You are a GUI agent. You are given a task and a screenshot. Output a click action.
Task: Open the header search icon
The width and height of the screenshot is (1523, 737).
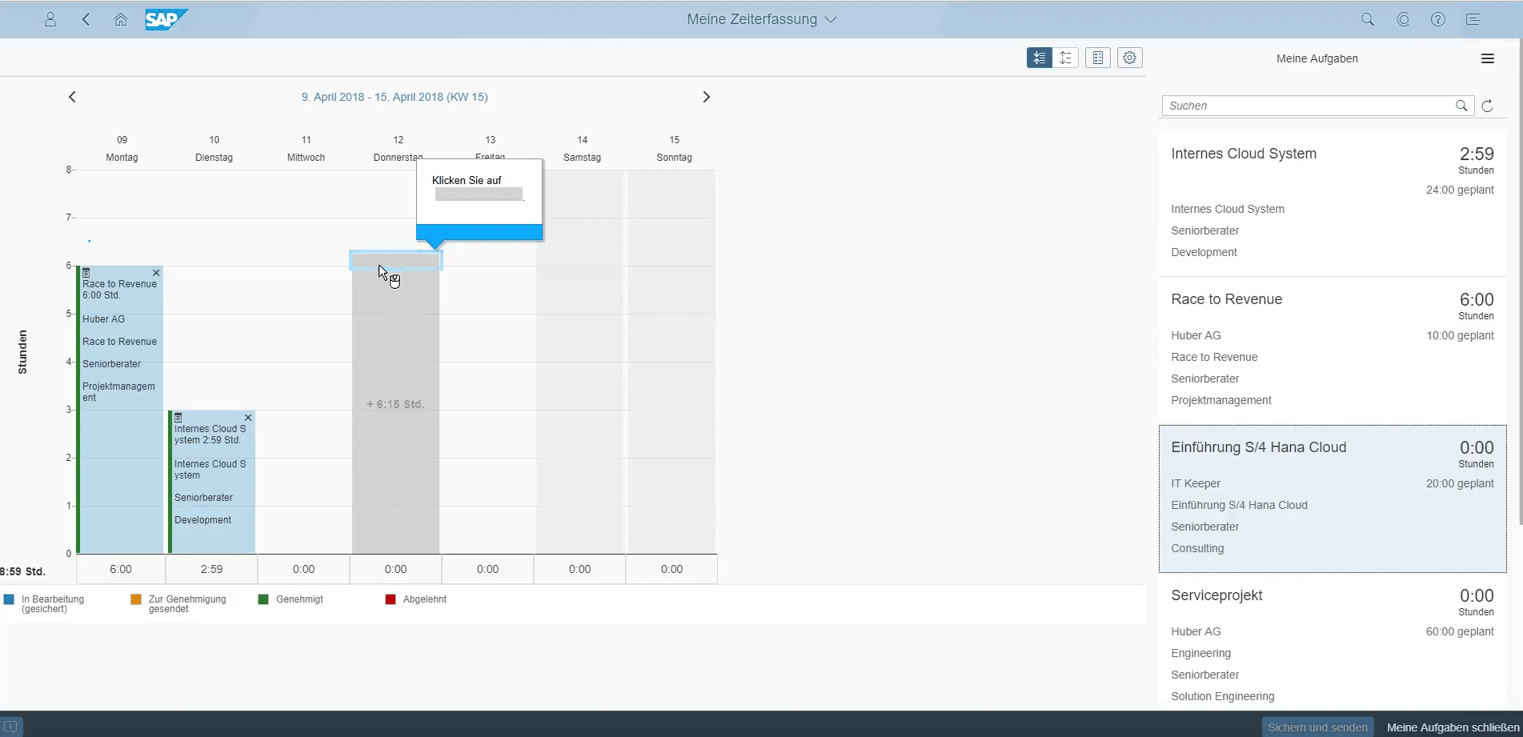point(1368,19)
